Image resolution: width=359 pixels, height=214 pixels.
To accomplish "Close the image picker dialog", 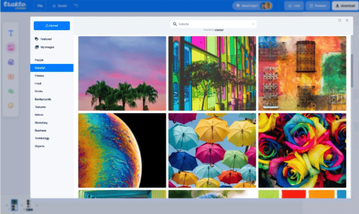I will 347,20.
